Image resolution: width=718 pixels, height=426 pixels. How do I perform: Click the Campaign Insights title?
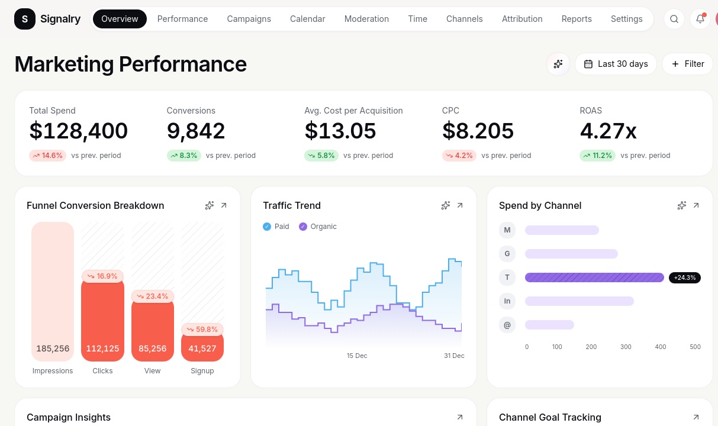(x=69, y=417)
